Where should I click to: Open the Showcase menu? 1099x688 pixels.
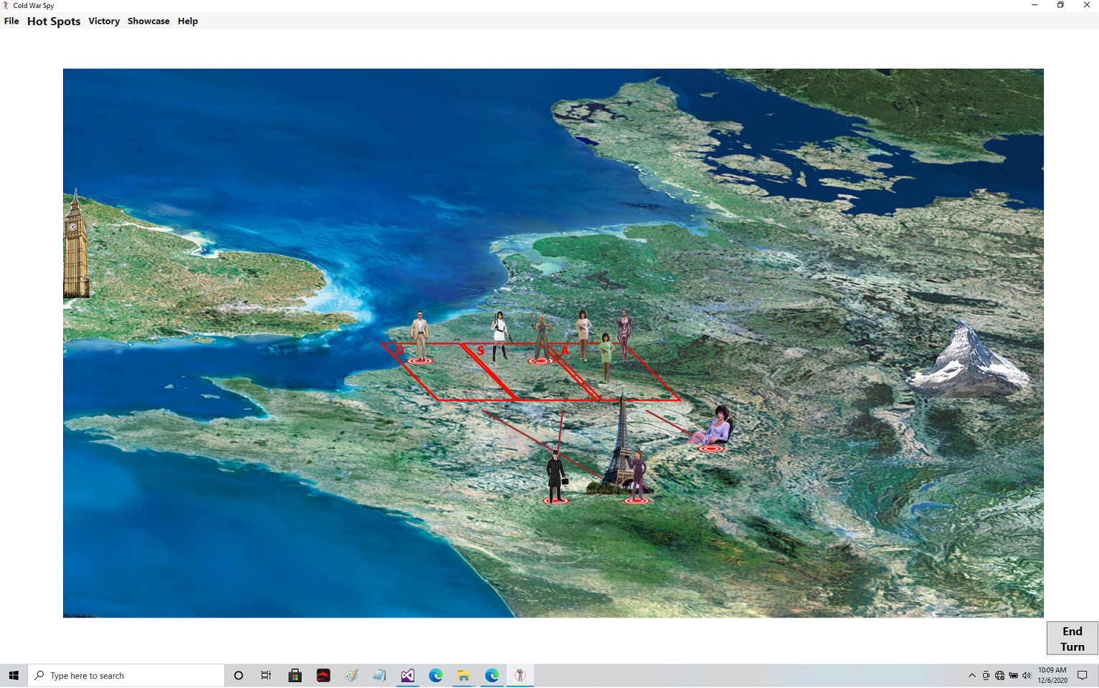(x=148, y=21)
